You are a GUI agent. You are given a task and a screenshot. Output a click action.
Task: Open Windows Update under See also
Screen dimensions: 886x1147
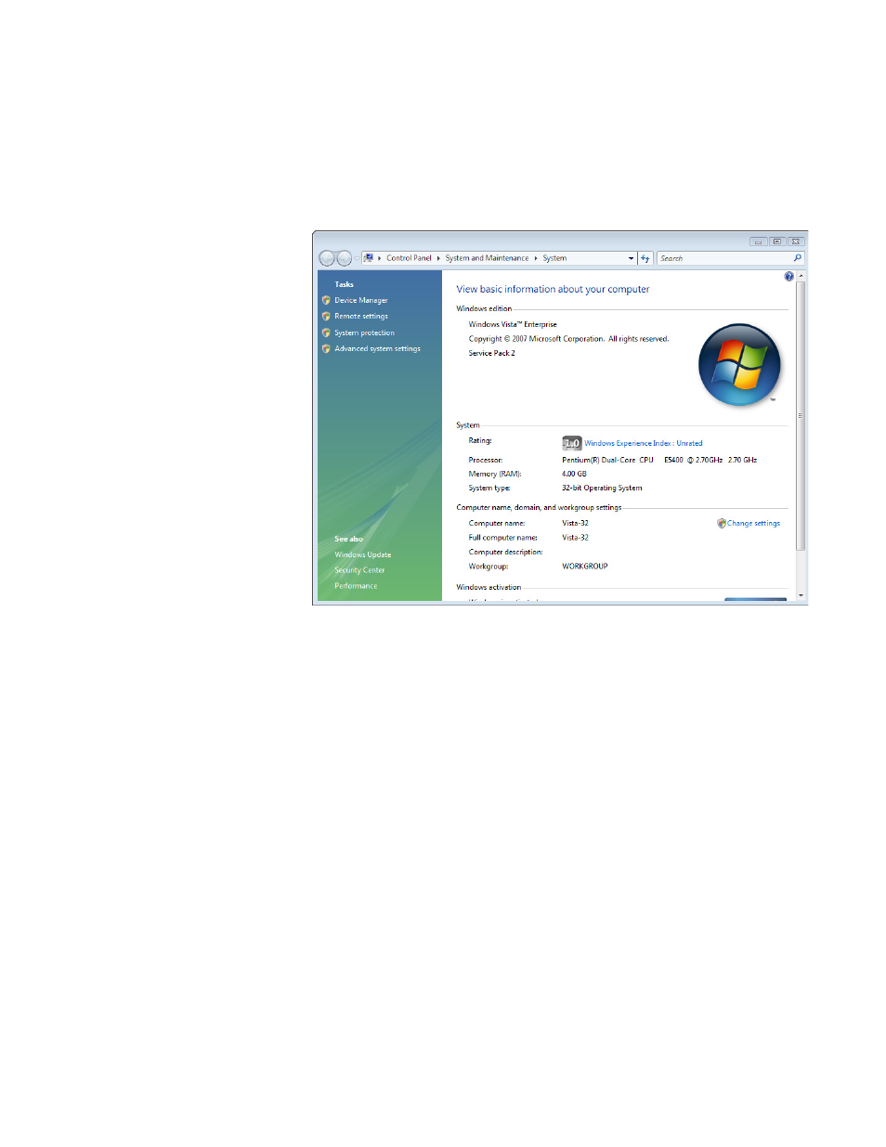(x=363, y=555)
